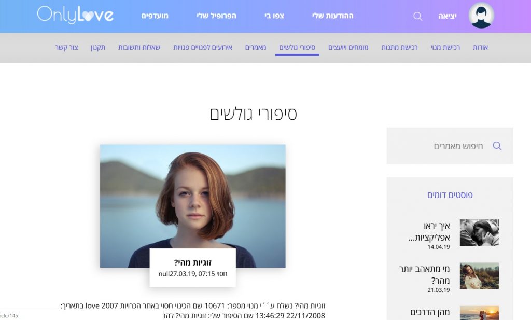Go to צפו בי in top menu
531x320 pixels.
point(274,16)
